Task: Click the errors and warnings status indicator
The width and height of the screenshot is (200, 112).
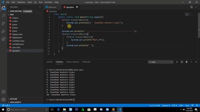Action: coord(6,105)
